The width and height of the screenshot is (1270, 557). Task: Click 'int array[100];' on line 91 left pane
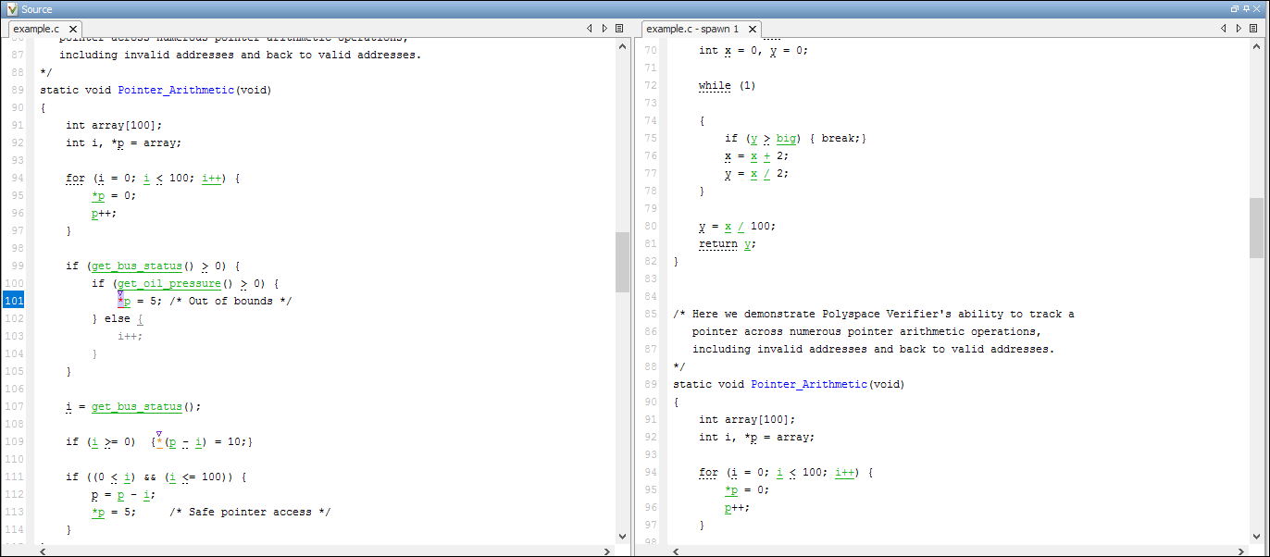pyautogui.click(x=113, y=125)
